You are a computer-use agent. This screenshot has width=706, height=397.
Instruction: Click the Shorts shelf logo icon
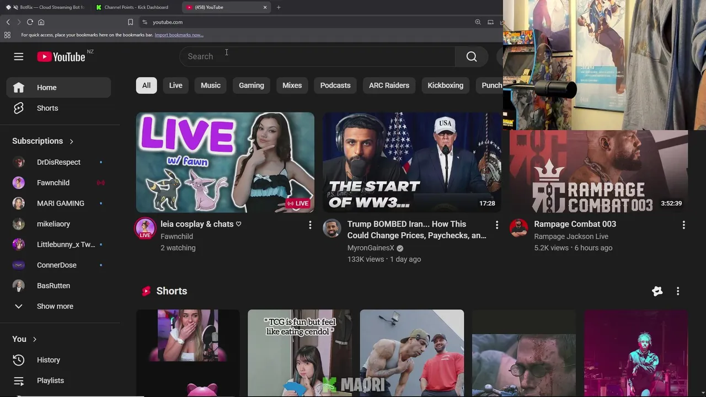point(146,291)
